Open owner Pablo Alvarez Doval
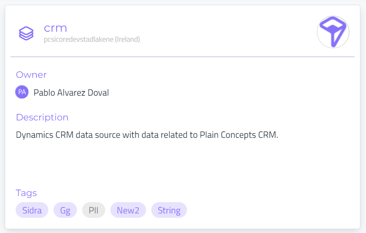366x233 pixels. click(71, 93)
